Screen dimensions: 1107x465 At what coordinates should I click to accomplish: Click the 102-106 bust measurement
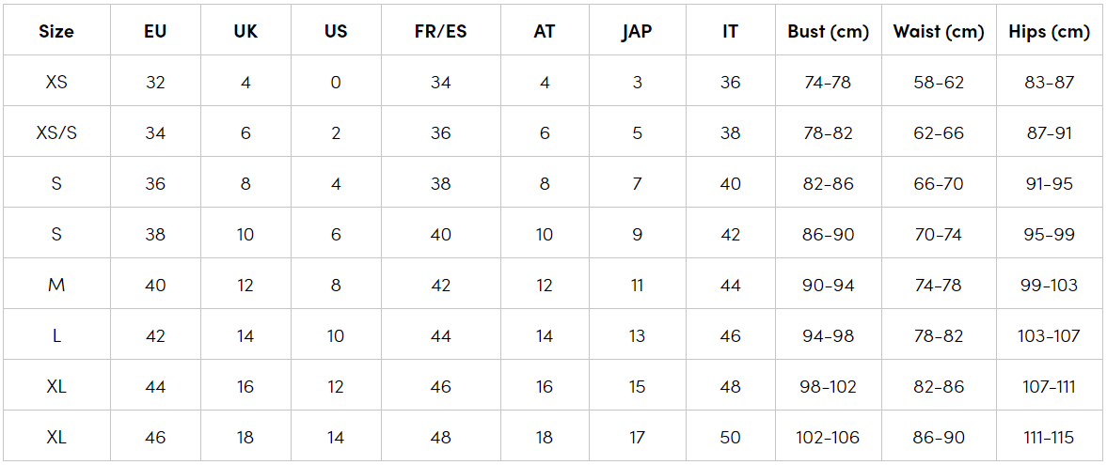point(828,437)
